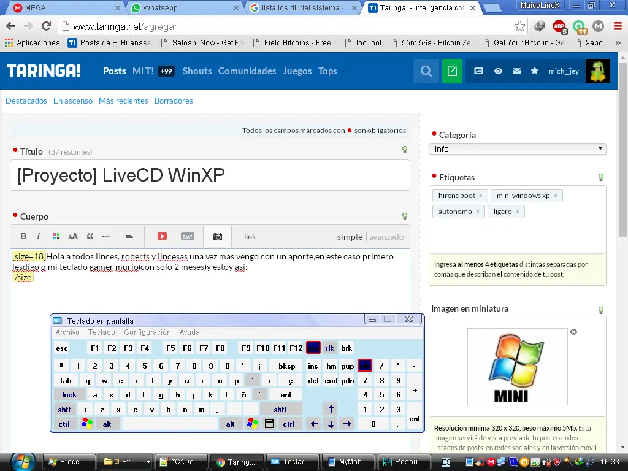
Task: Insert a YouTube video in editor
Action: coord(162,236)
